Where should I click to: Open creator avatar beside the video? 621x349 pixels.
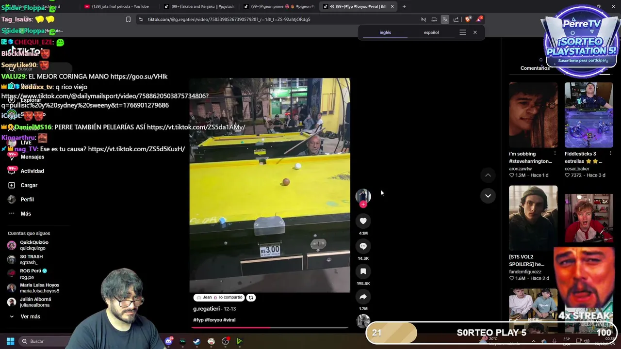(363, 195)
